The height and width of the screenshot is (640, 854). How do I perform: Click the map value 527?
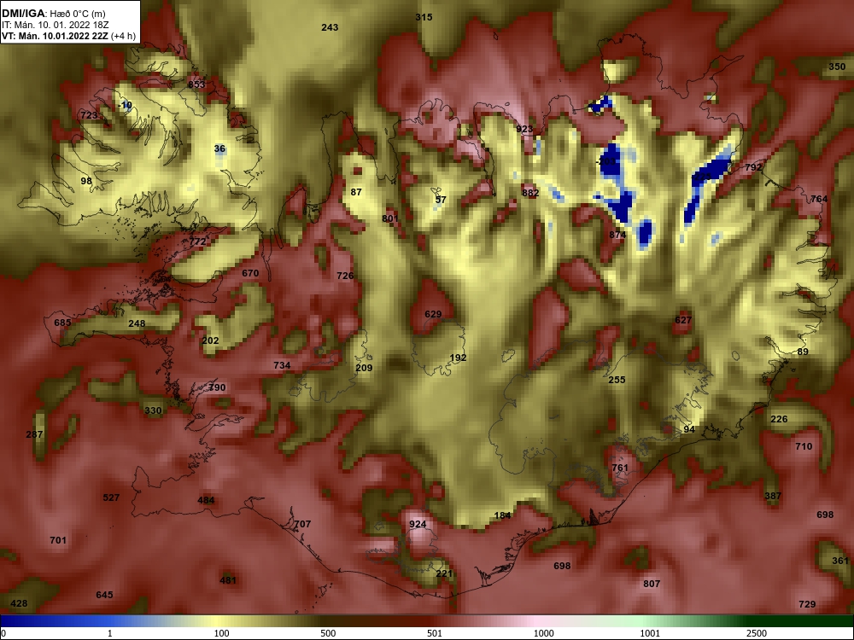coord(111,497)
